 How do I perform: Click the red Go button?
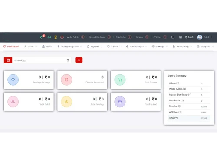tap(79, 60)
